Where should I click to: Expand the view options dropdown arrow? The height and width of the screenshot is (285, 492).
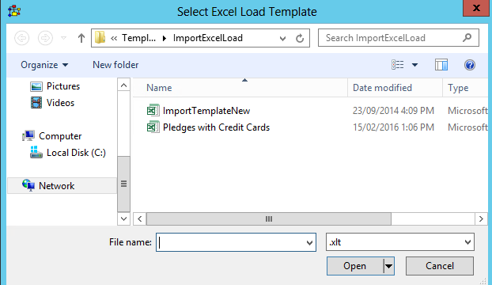click(x=414, y=65)
